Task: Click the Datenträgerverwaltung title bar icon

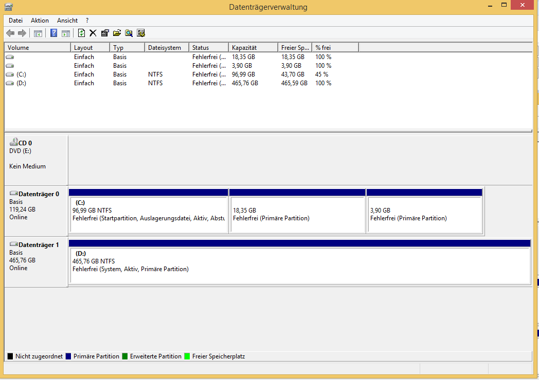Action: (x=9, y=7)
